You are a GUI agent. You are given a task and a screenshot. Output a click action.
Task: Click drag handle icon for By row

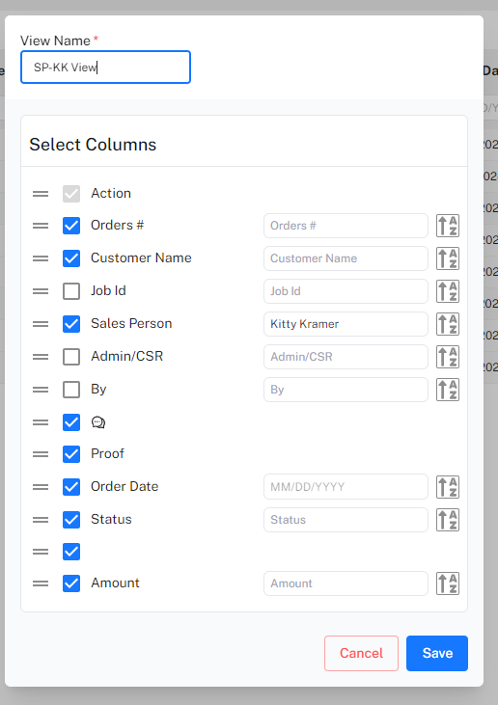pos(41,390)
